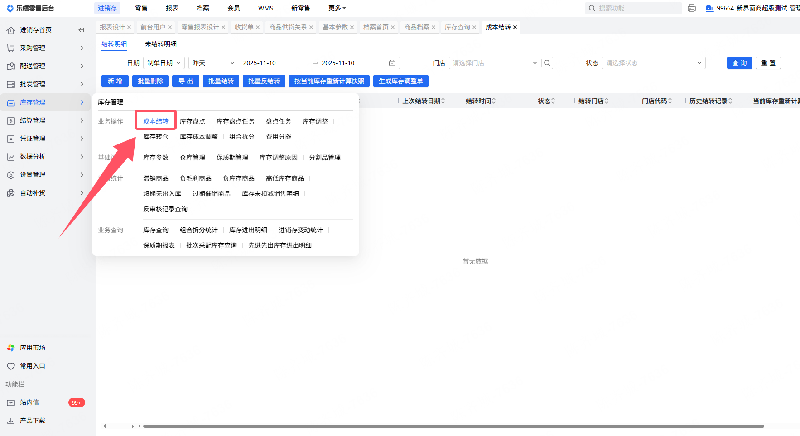
Task: Expand the 数据分析 submenu chevron
Action: point(82,157)
